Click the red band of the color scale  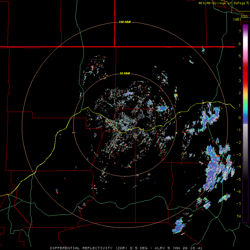pyautogui.click(x=245, y=77)
